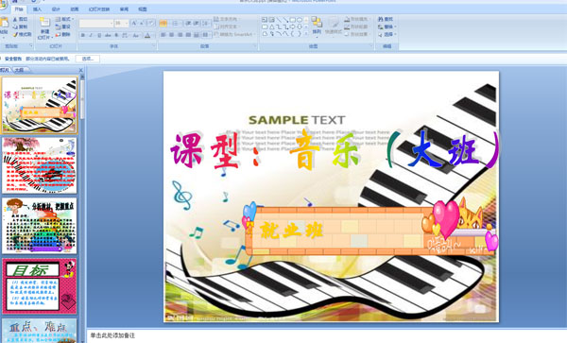Select the pink 目标 slide thumbnail
This screenshot has height=343, width=567.
(x=40, y=286)
